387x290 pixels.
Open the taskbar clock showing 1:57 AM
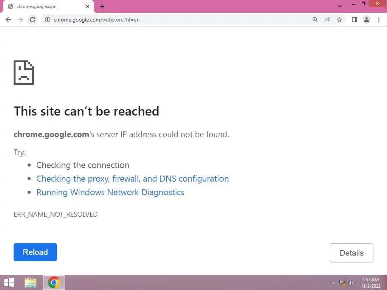point(370,283)
